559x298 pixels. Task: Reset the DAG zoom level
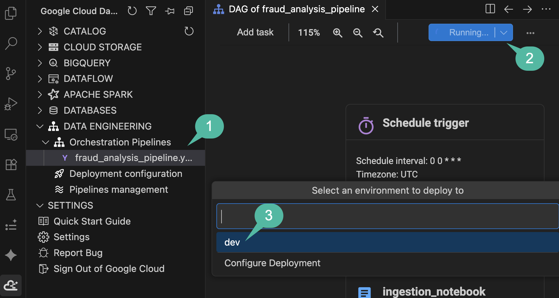(x=378, y=33)
